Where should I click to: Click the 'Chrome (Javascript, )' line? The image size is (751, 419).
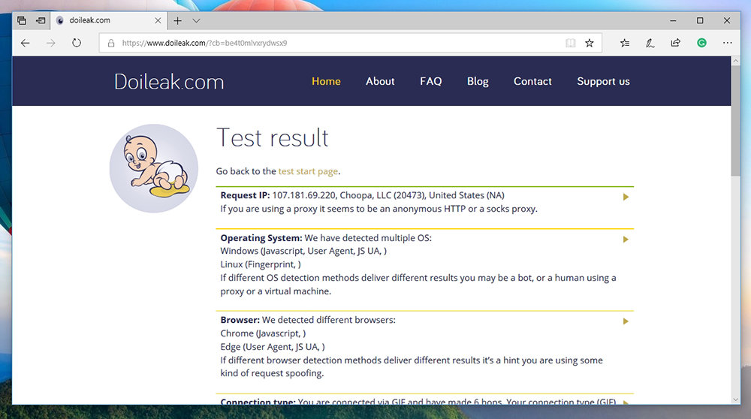[x=263, y=333]
